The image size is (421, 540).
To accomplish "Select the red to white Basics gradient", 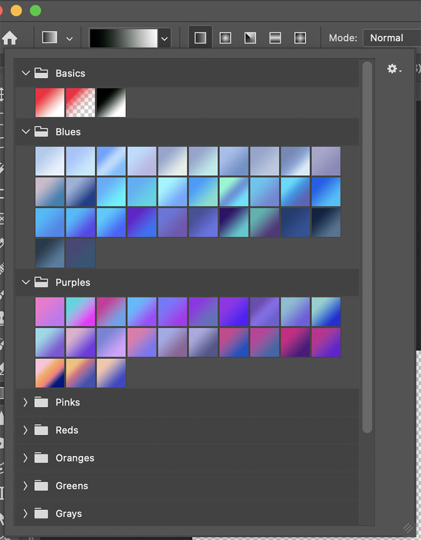I will tap(49, 103).
